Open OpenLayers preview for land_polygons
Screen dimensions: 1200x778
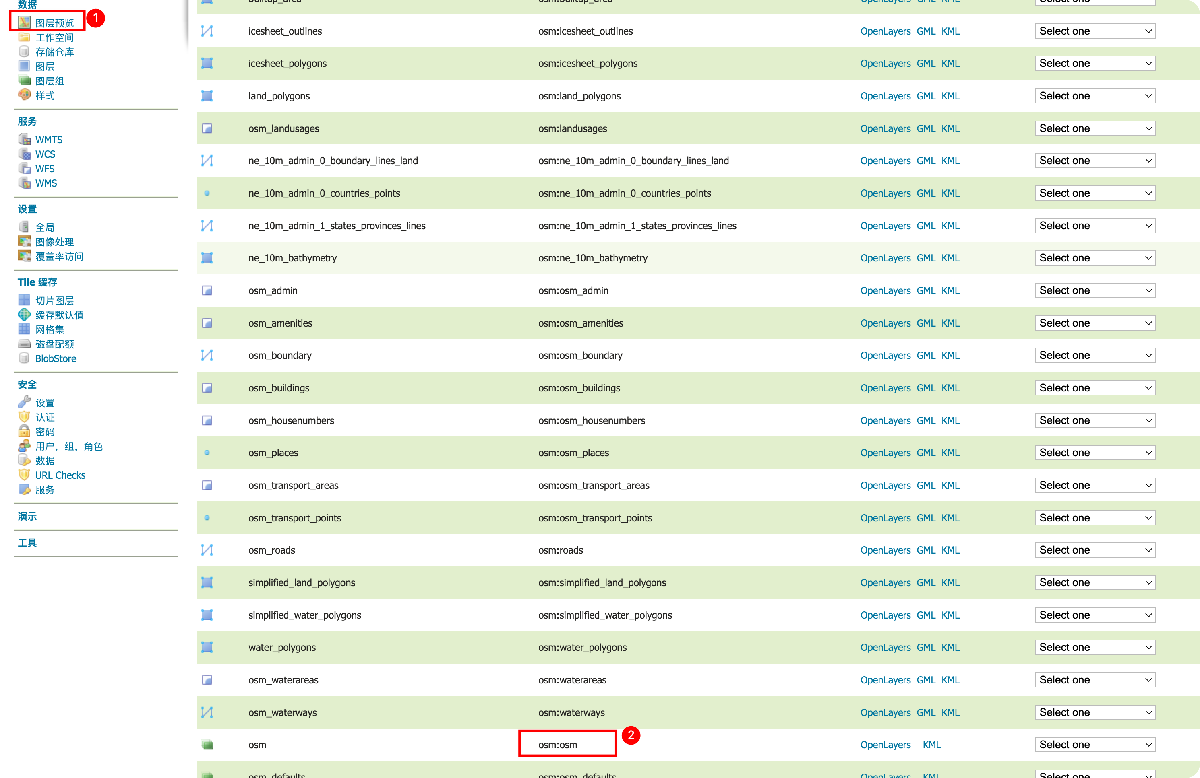click(x=885, y=96)
